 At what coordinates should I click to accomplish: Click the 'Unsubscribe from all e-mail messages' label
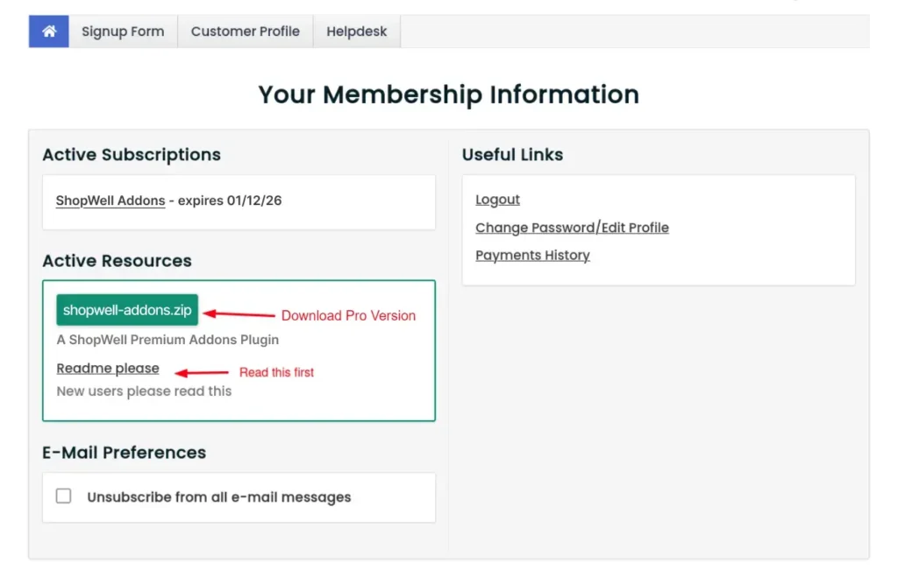(218, 497)
